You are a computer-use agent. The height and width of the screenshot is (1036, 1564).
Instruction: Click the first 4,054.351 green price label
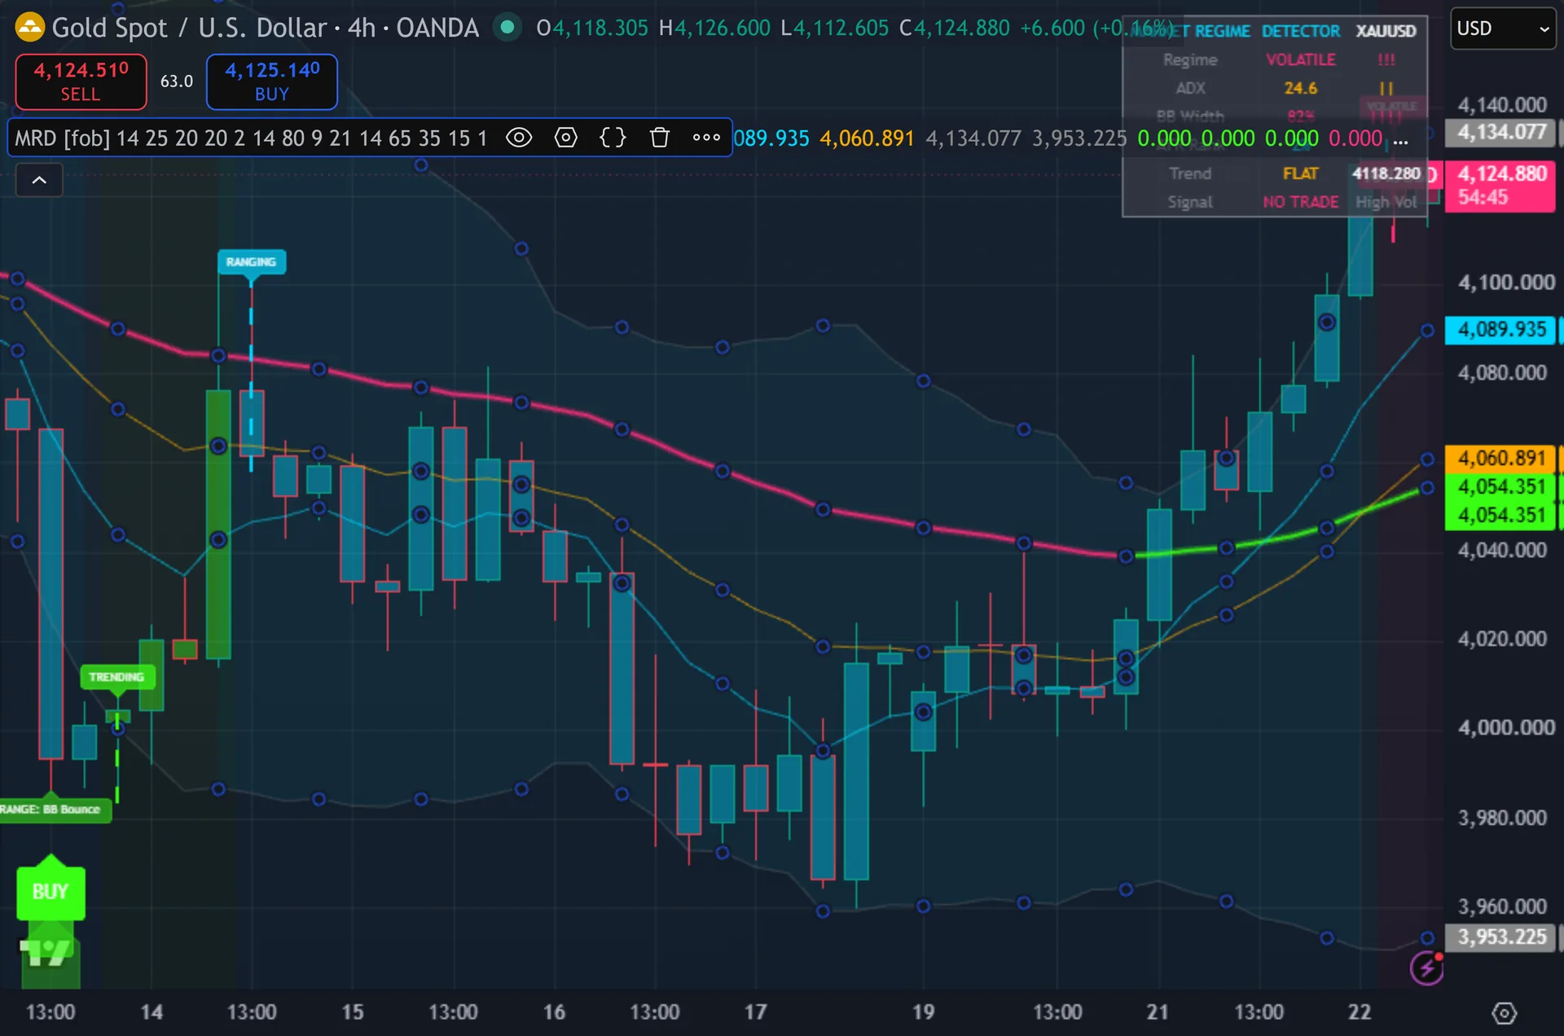coord(1500,487)
